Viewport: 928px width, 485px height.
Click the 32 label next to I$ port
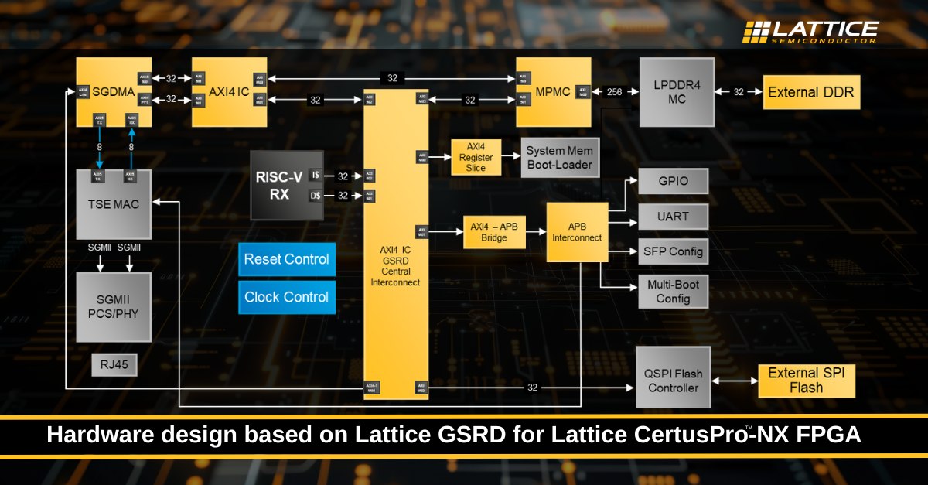pos(343,176)
